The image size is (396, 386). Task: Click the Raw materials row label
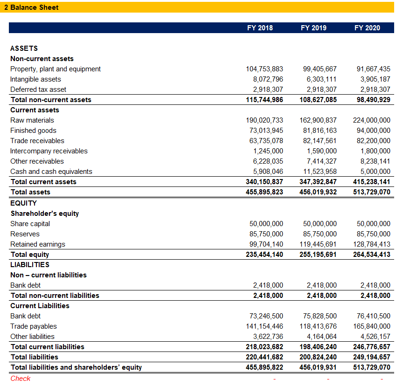coord(33,120)
